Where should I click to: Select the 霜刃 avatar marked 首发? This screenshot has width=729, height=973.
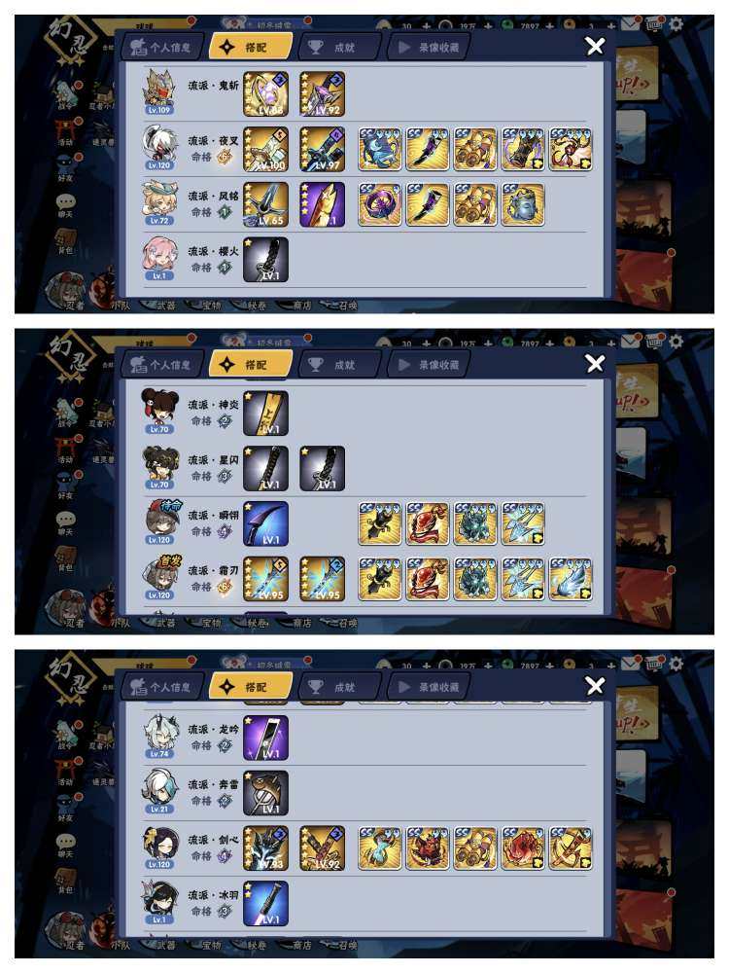160,577
